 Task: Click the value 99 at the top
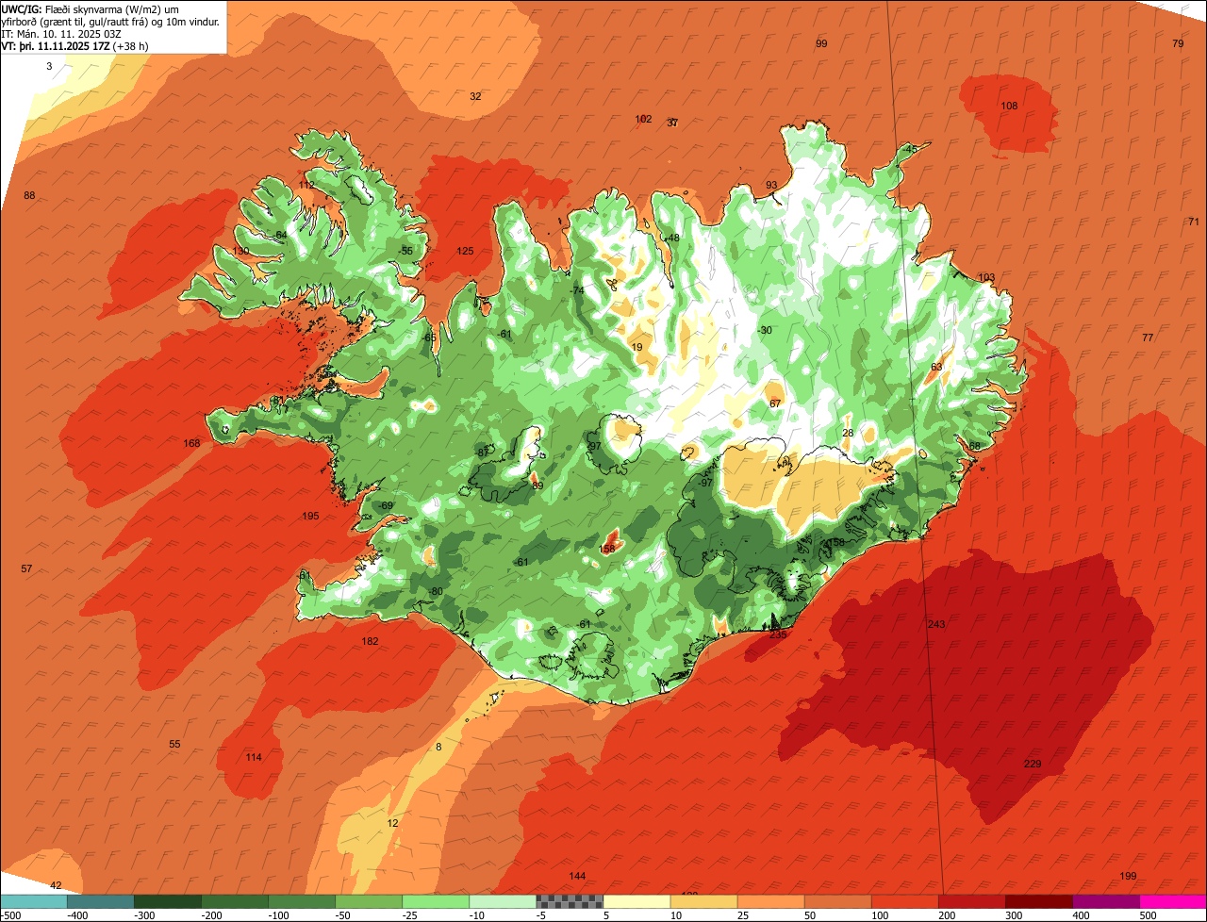pos(821,44)
